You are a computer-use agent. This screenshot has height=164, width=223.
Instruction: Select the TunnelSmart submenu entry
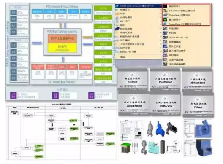[185, 24]
